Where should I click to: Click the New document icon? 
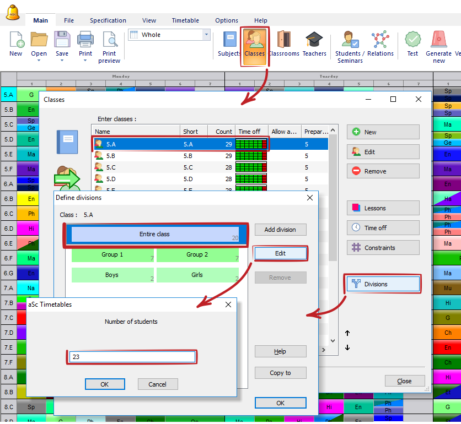[x=16, y=40]
